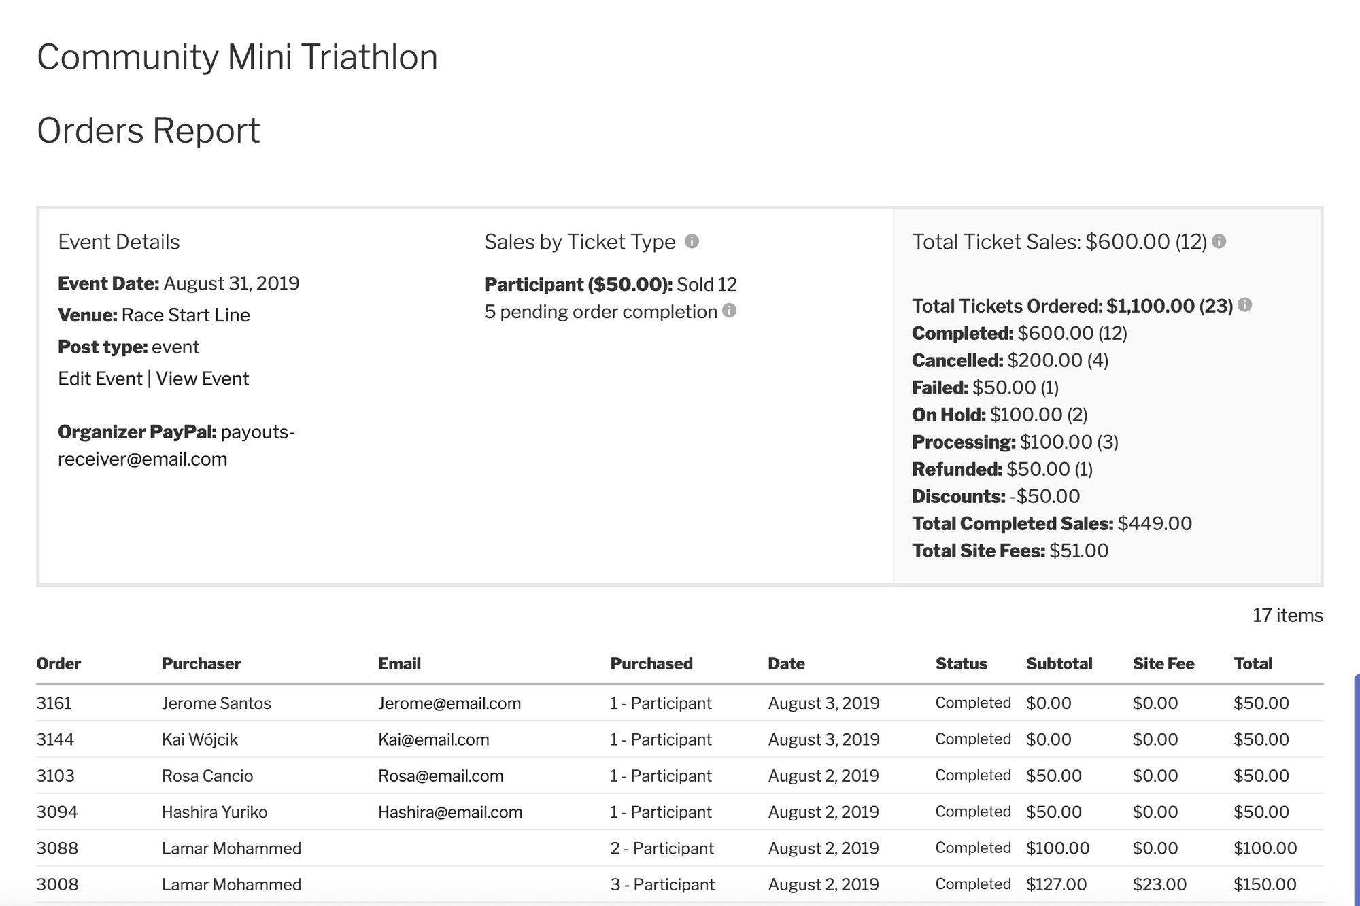
Task: Sort table by Order column header
Action: pos(58,663)
